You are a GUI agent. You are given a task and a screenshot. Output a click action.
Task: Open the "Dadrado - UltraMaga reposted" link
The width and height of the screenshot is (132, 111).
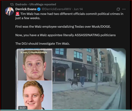tap(36, 4)
